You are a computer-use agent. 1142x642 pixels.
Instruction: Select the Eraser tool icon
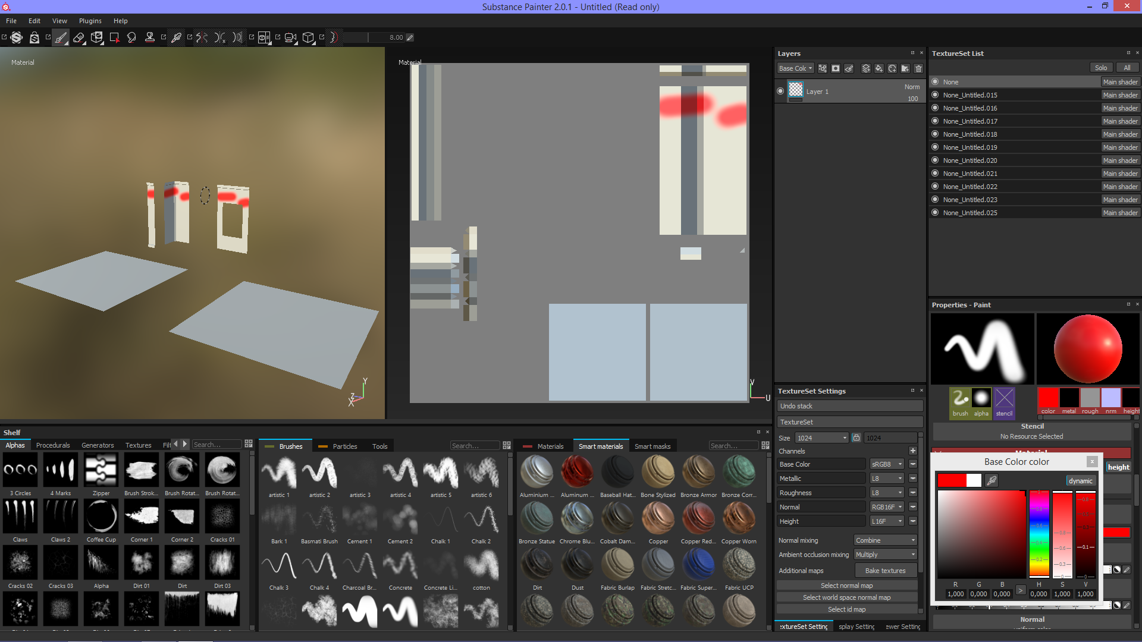click(79, 37)
